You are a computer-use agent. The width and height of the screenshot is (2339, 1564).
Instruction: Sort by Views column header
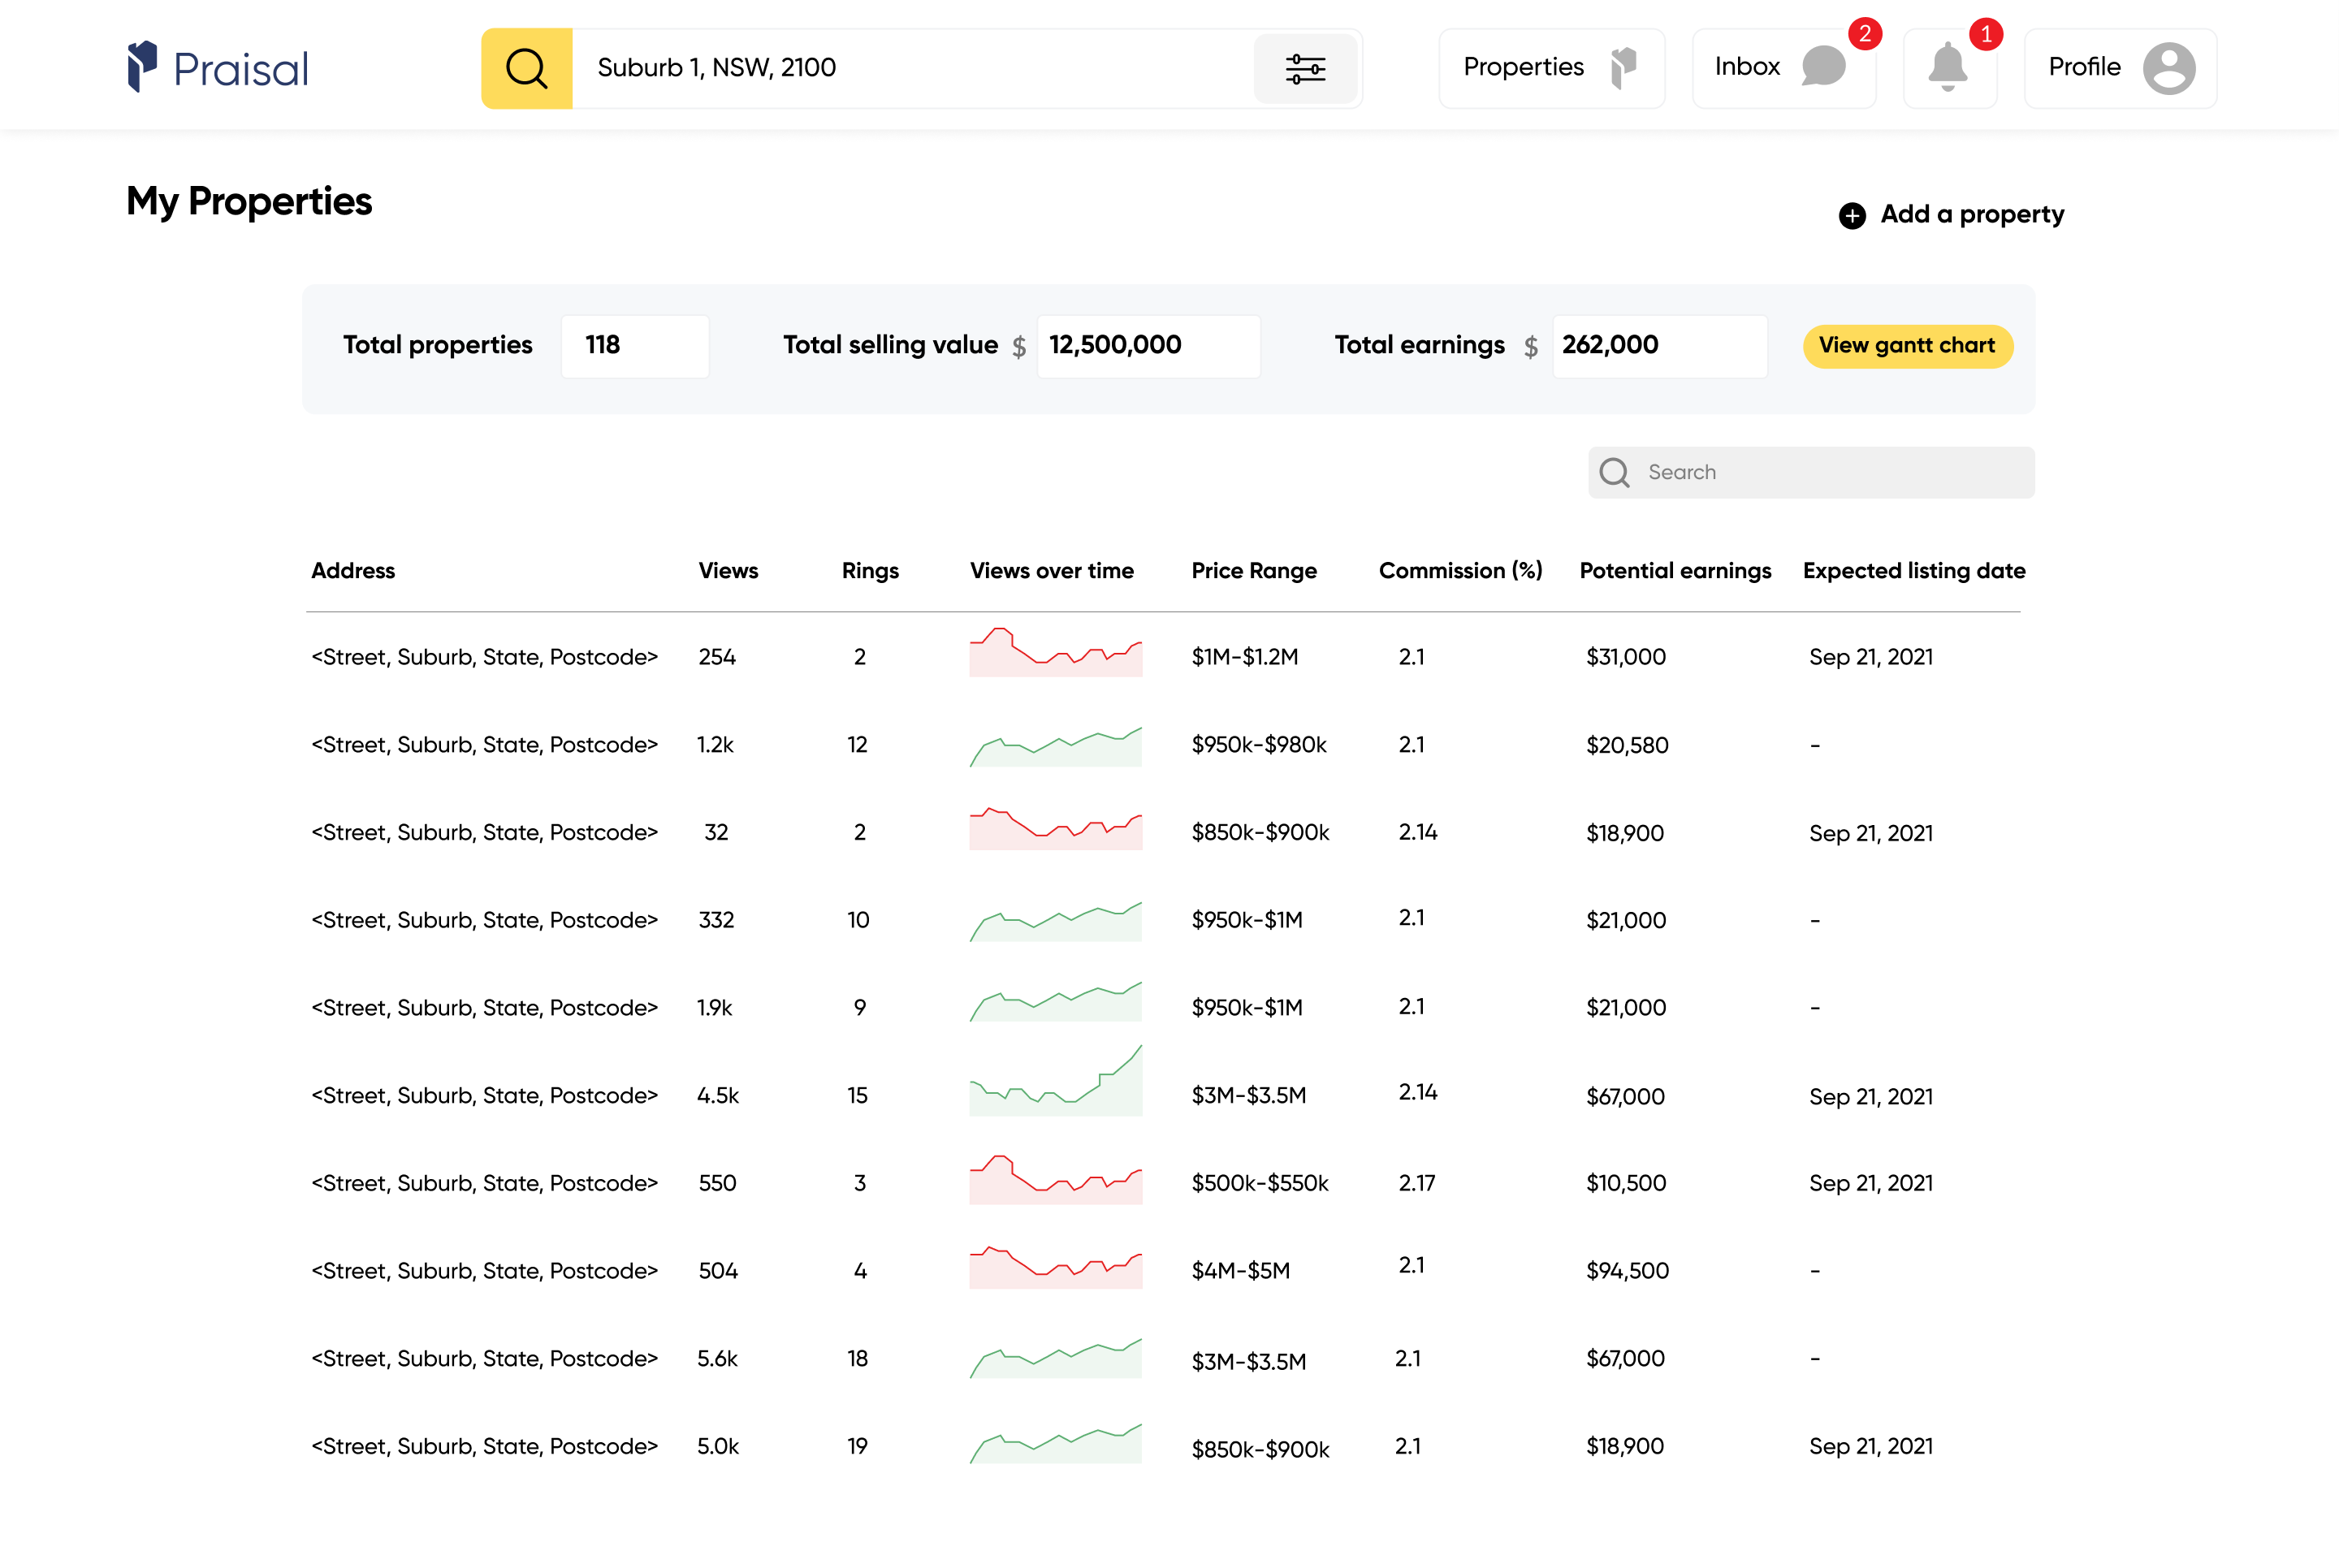(x=729, y=571)
